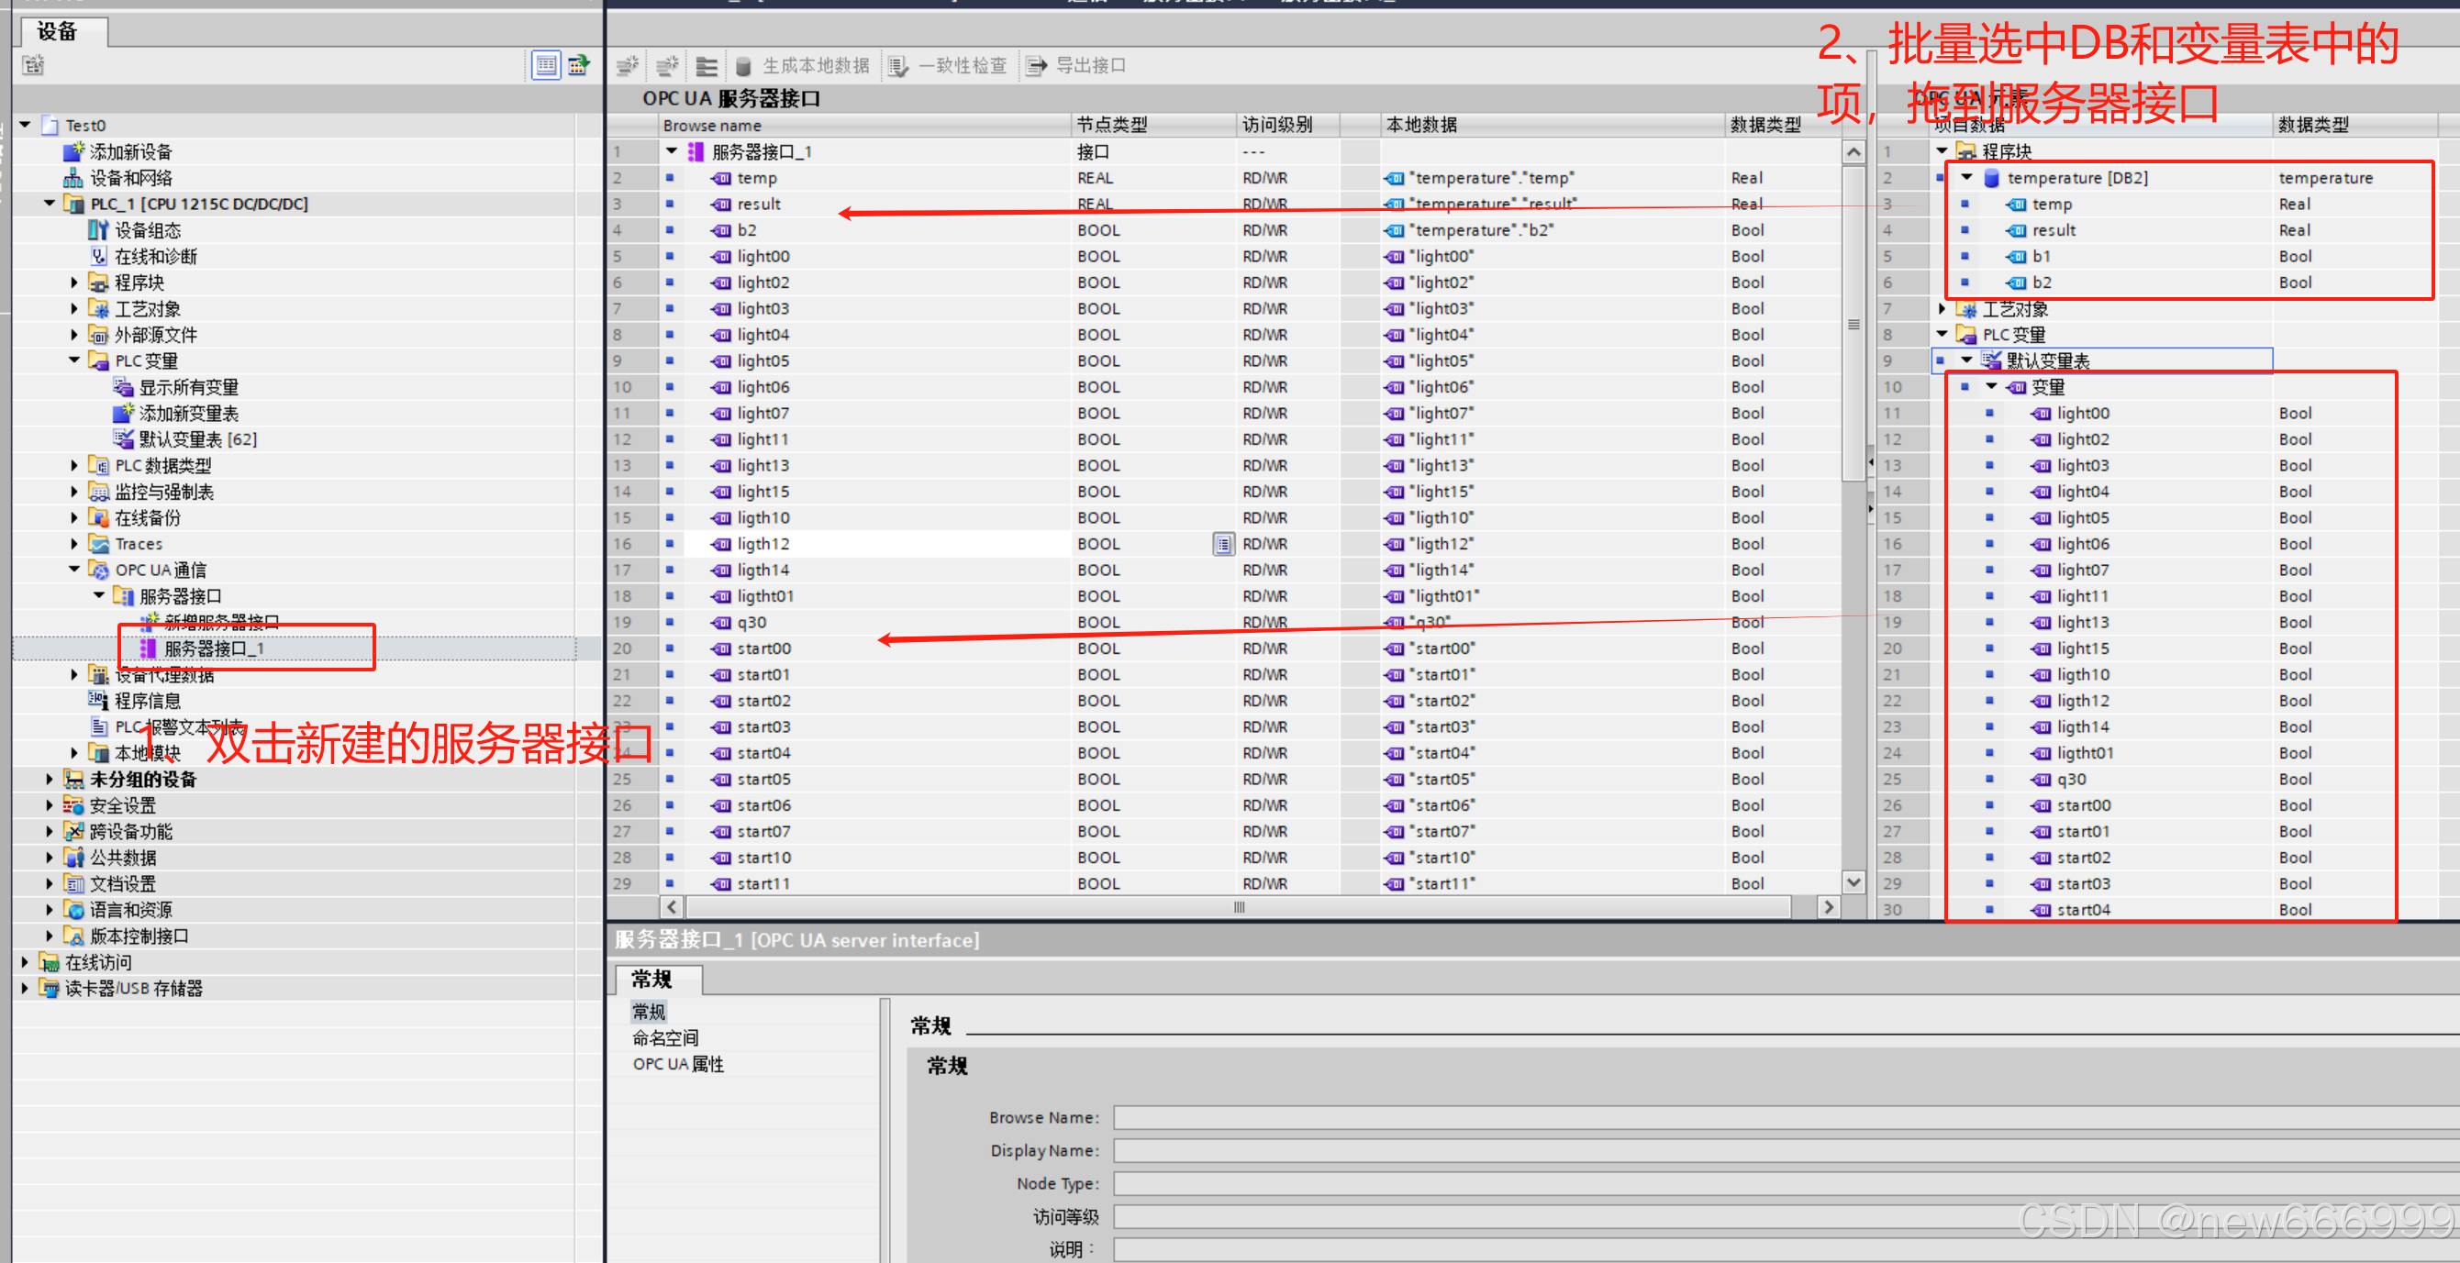Viewport: 2460px width, 1263px height.
Task: Collapse 服务器接口_1 row in Browse name table
Action: [672, 151]
